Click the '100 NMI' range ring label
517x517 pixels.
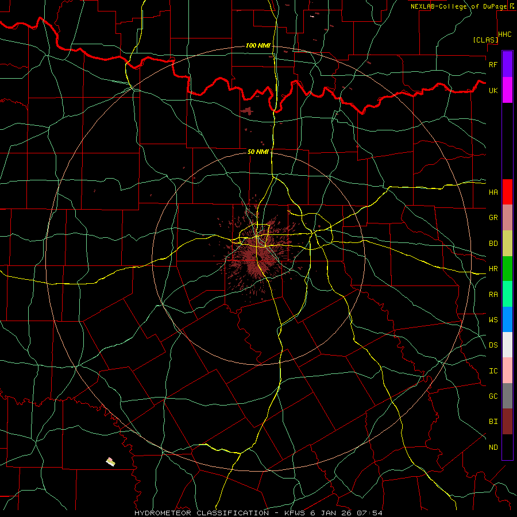pos(258,45)
